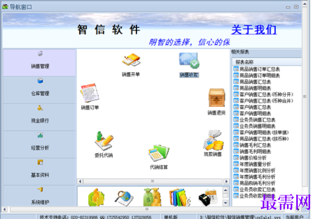Open report 销售毛利汇总表
Viewport: 321px width, 219px height.
(255, 145)
